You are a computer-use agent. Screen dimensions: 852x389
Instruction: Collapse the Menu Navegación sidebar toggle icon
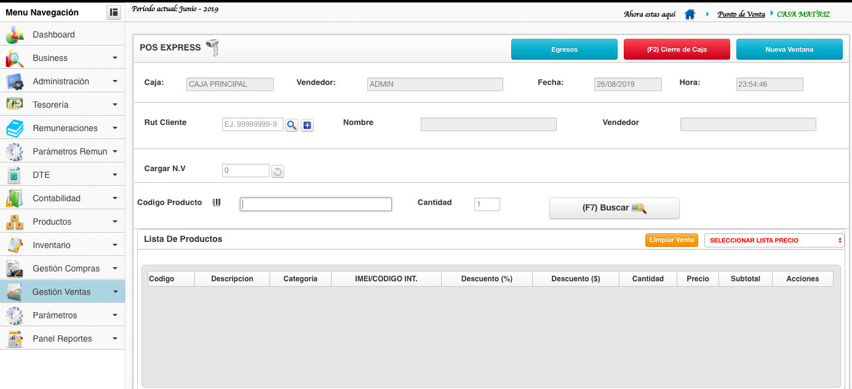tap(113, 12)
